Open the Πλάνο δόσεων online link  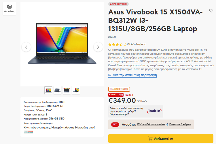pos(151,124)
